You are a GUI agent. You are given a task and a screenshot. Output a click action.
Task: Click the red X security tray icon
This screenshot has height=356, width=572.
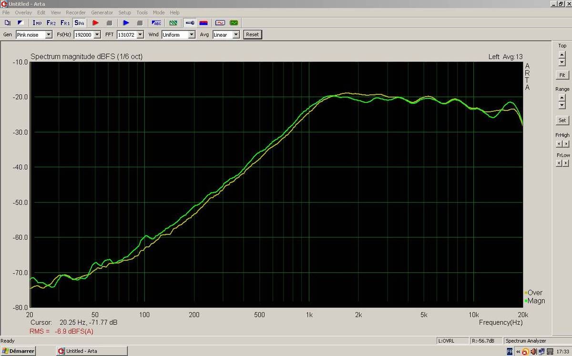click(525, 351)
